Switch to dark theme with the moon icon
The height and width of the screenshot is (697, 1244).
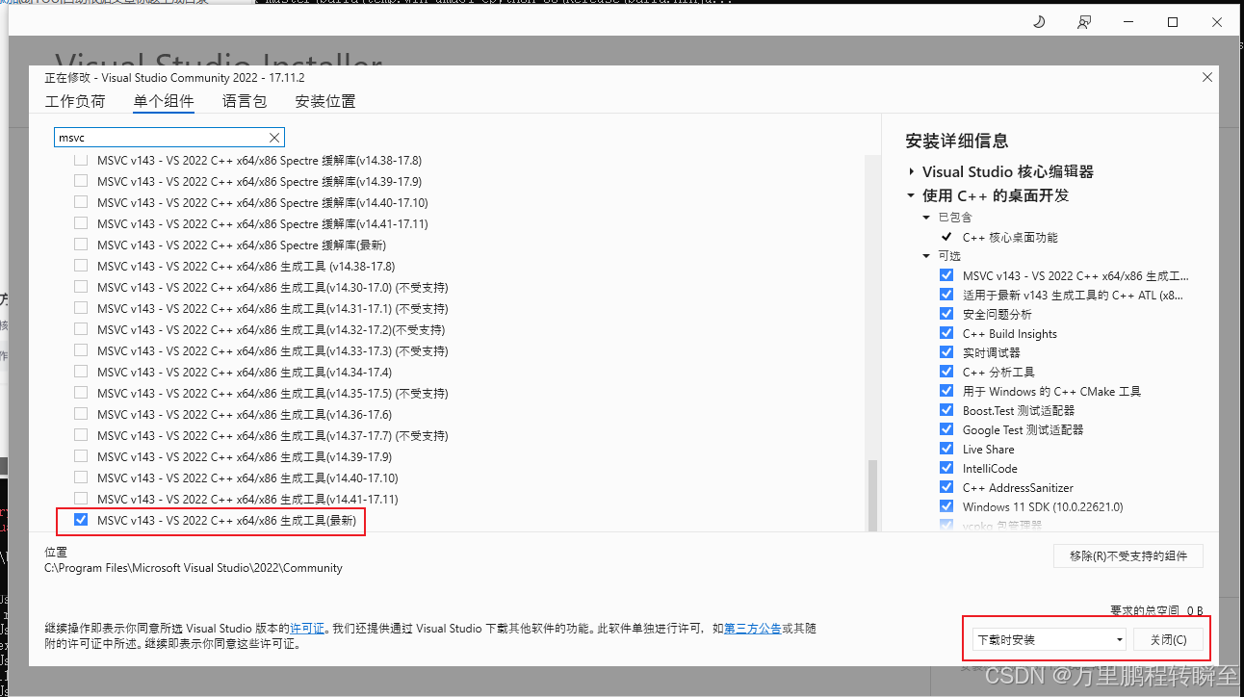point(1038,21)
